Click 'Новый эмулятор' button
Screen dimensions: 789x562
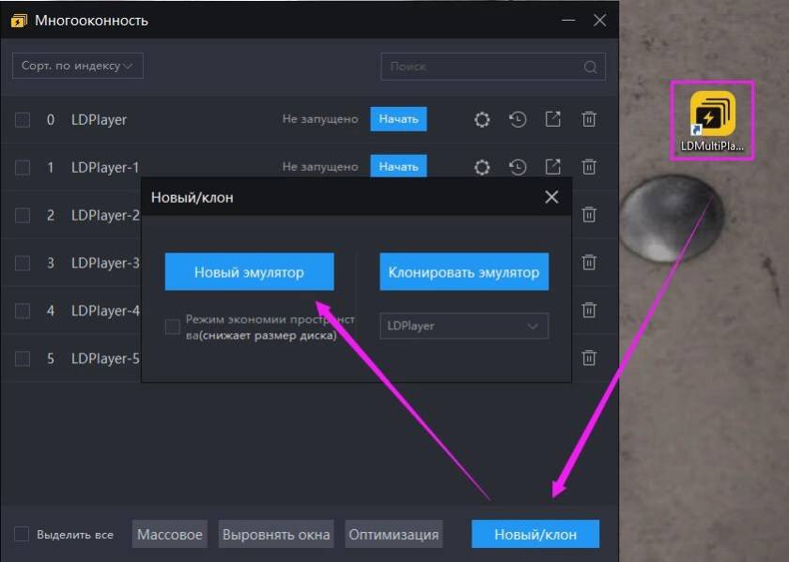pyautogui.click(x=249, y=272)
